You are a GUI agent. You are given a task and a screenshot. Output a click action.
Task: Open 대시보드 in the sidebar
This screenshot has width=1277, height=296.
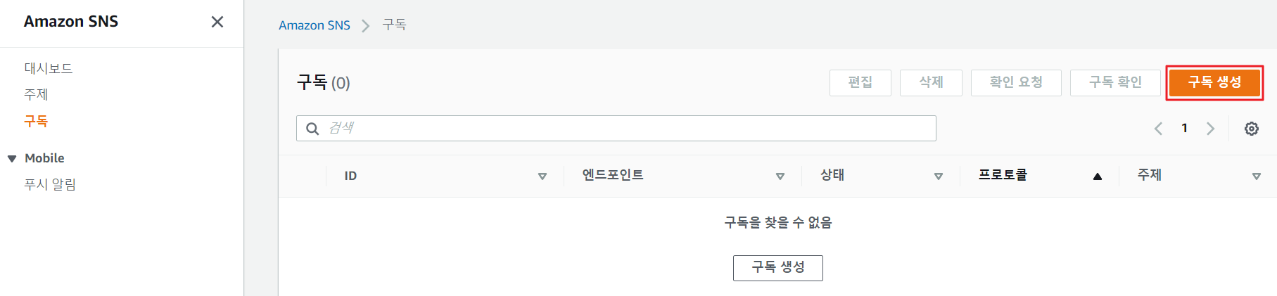pyautogui.click(x=49, y=68)
